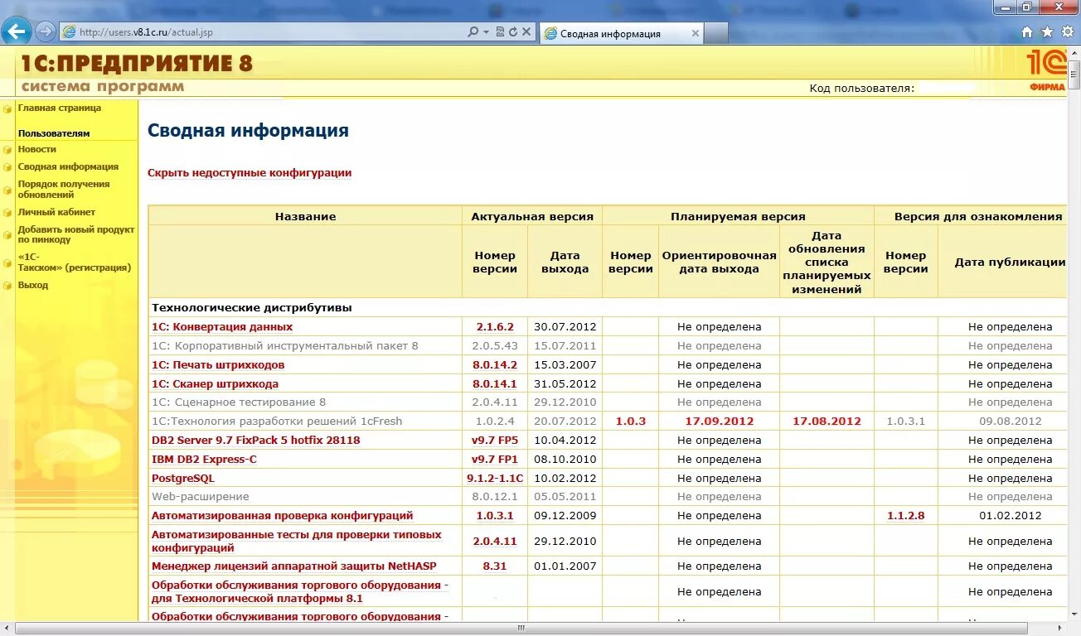Viewport: 1081px width, 636px height.
Task: Click the 1С Фирма logo
Action: [x=1045, y=70]
